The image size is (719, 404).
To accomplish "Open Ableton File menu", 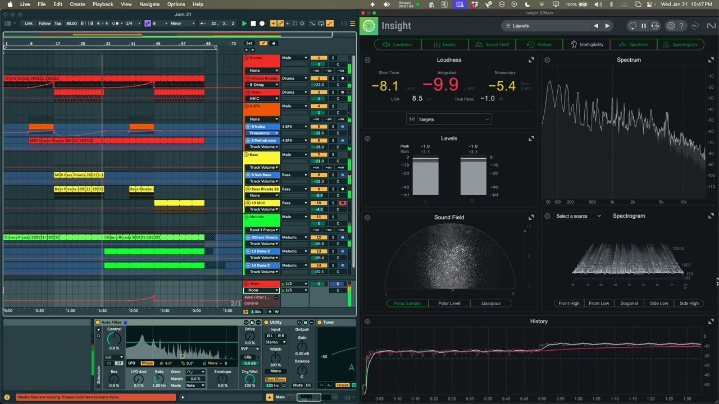I will (42, 4).
